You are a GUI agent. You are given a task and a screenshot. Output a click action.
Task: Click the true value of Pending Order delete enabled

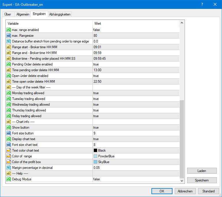click(96, 64)
